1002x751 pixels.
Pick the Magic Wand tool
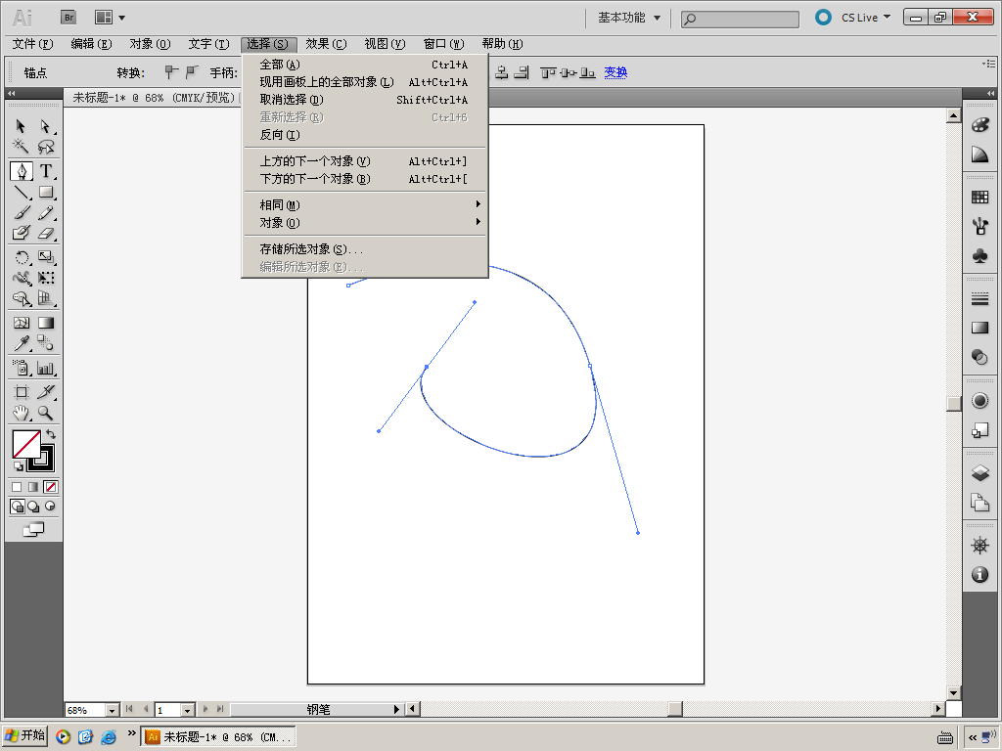tap(21, 147)
